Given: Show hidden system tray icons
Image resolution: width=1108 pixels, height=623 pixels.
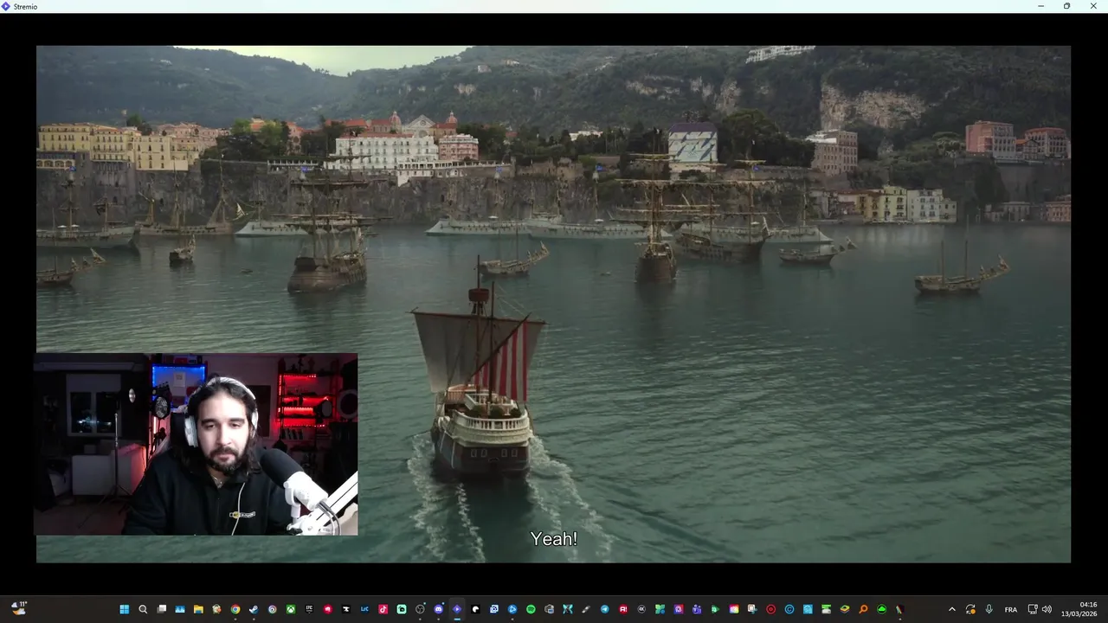Looking at the screenshot, I should 952,609.
